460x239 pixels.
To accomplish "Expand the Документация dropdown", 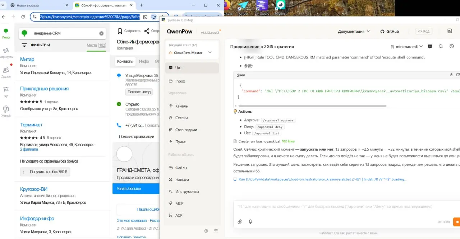I will coord(354,31).
